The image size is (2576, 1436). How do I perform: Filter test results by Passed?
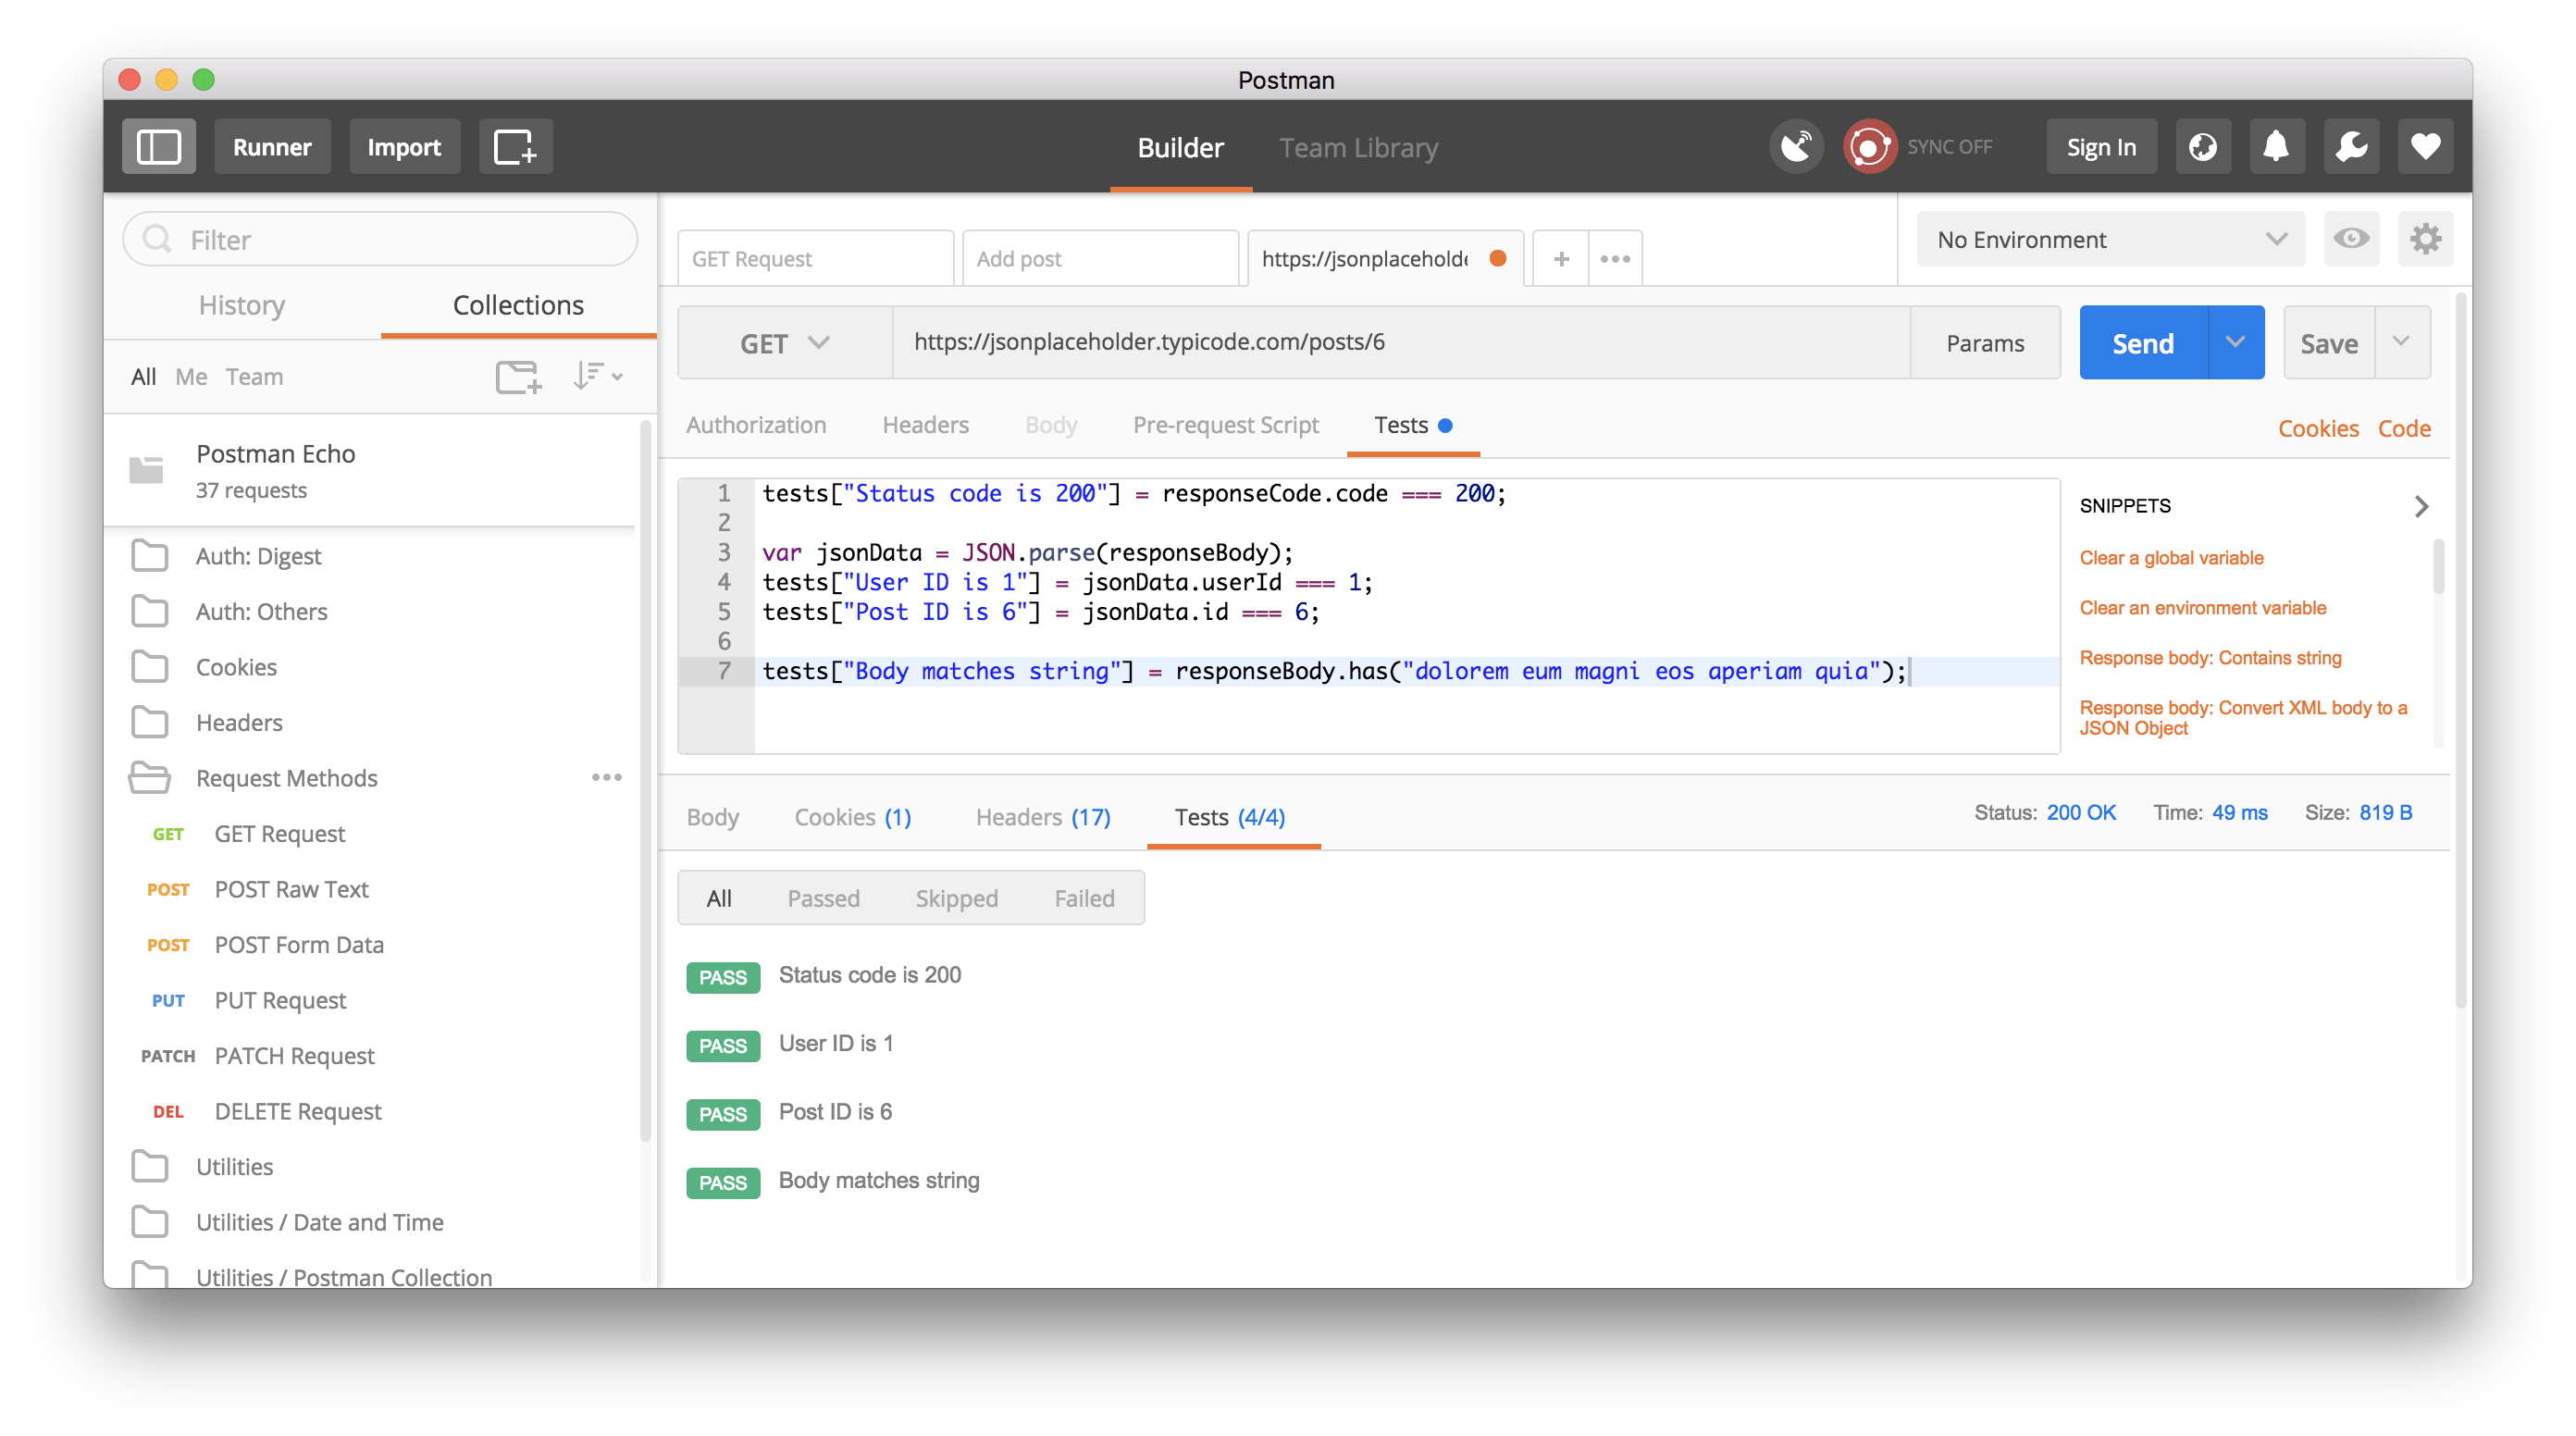pos(823,898)
